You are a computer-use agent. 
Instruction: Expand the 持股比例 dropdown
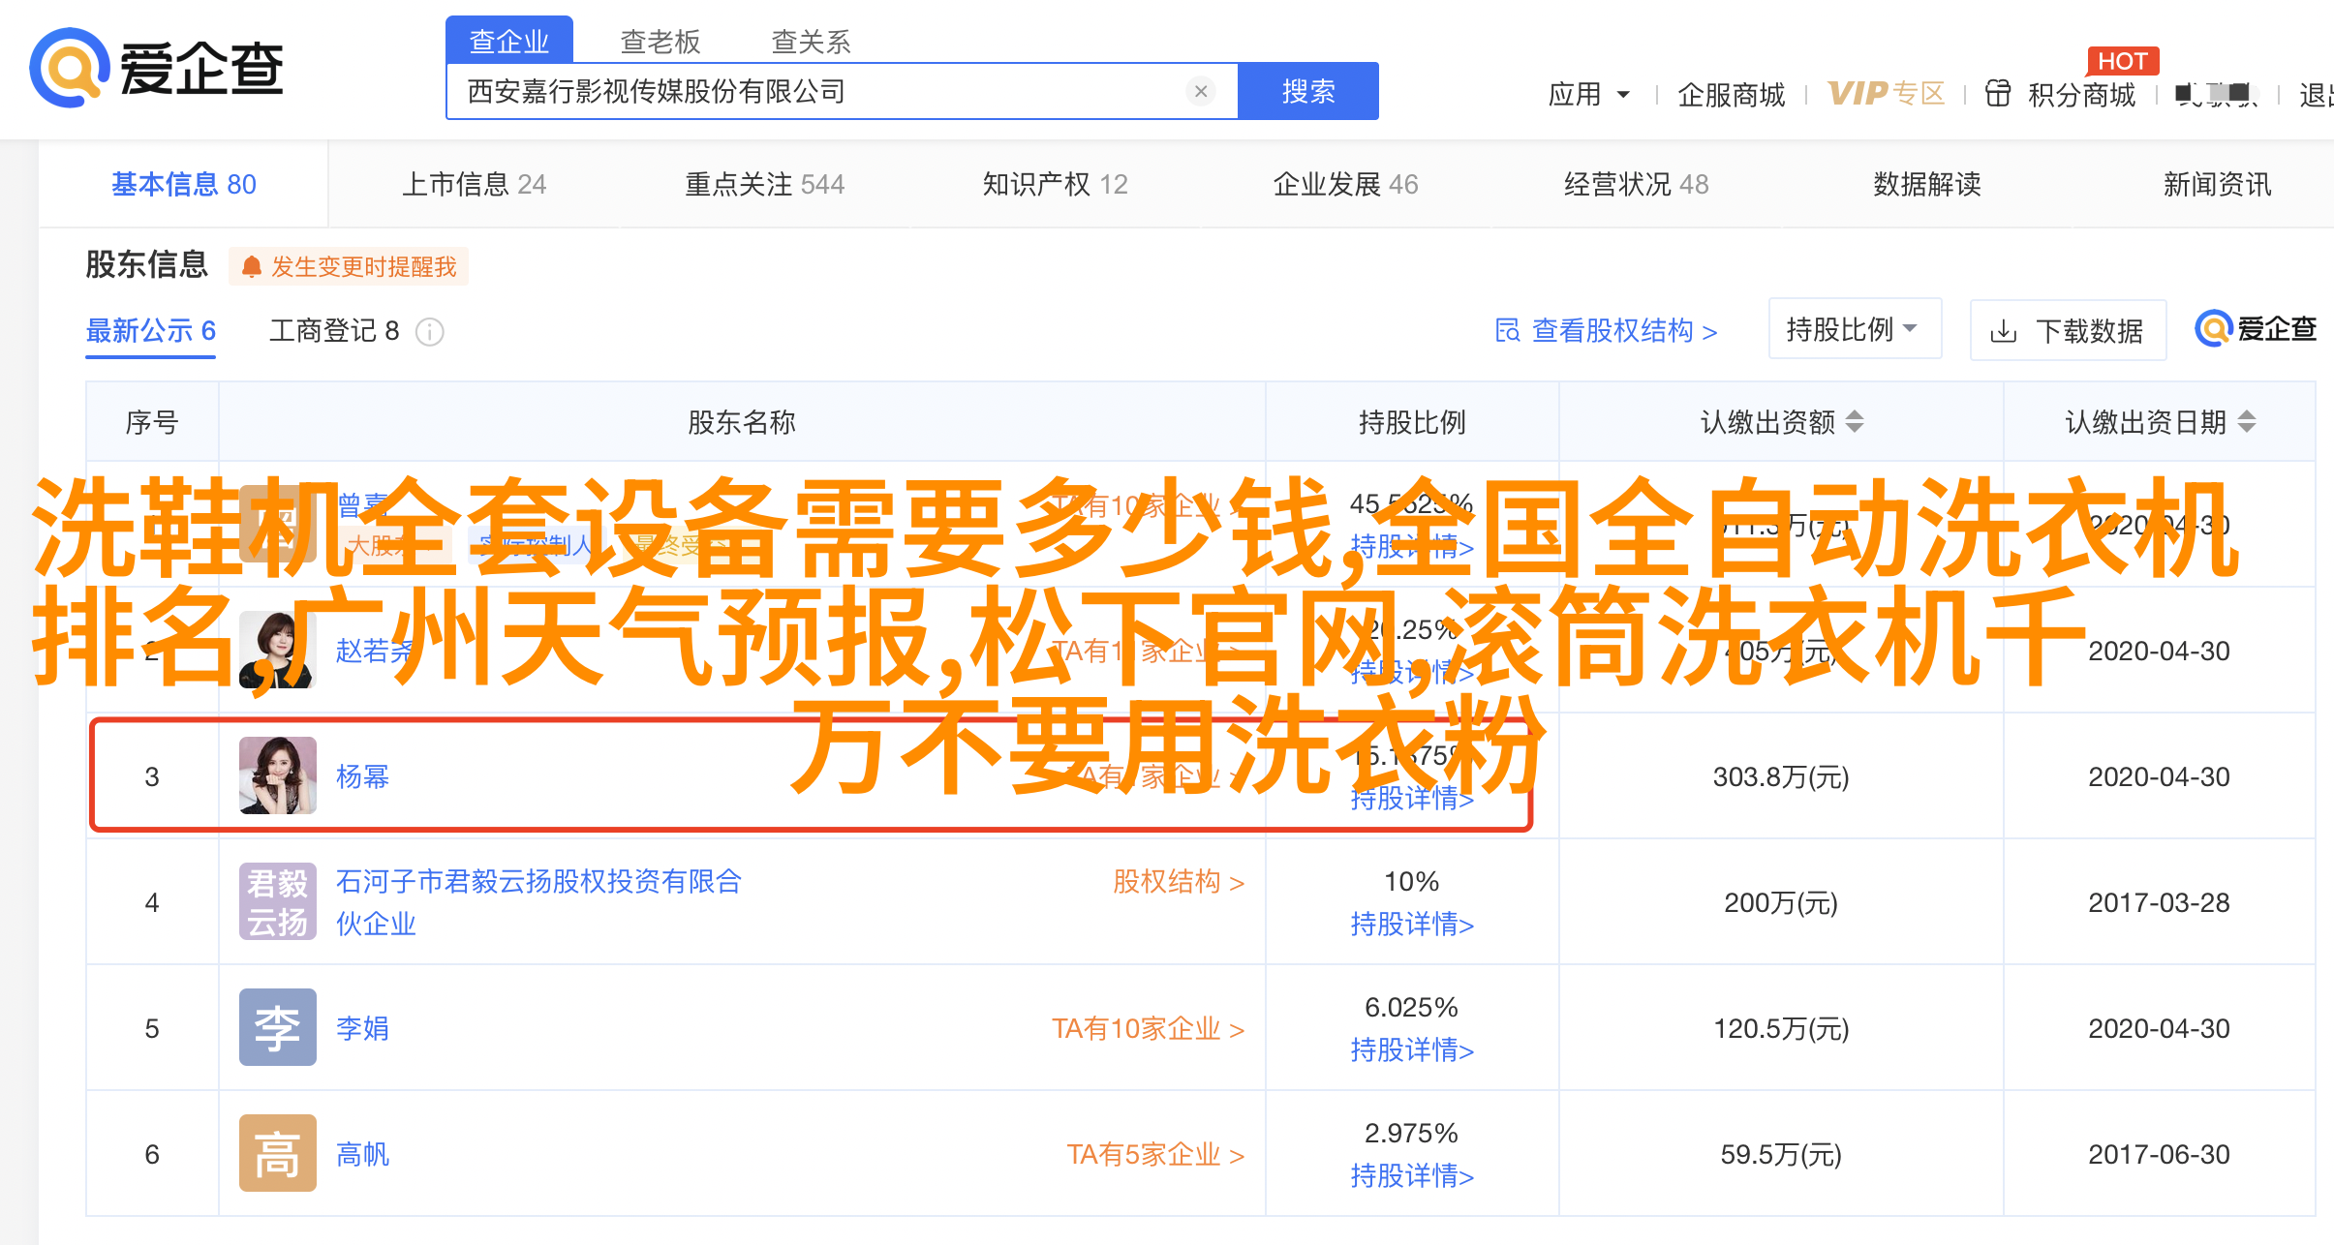[1855, 329]
